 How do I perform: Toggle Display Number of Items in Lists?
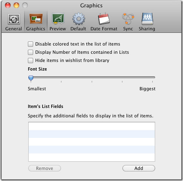click(x=30, y=52)
